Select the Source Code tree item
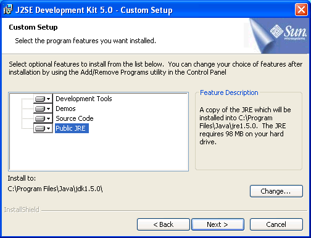 75,118
